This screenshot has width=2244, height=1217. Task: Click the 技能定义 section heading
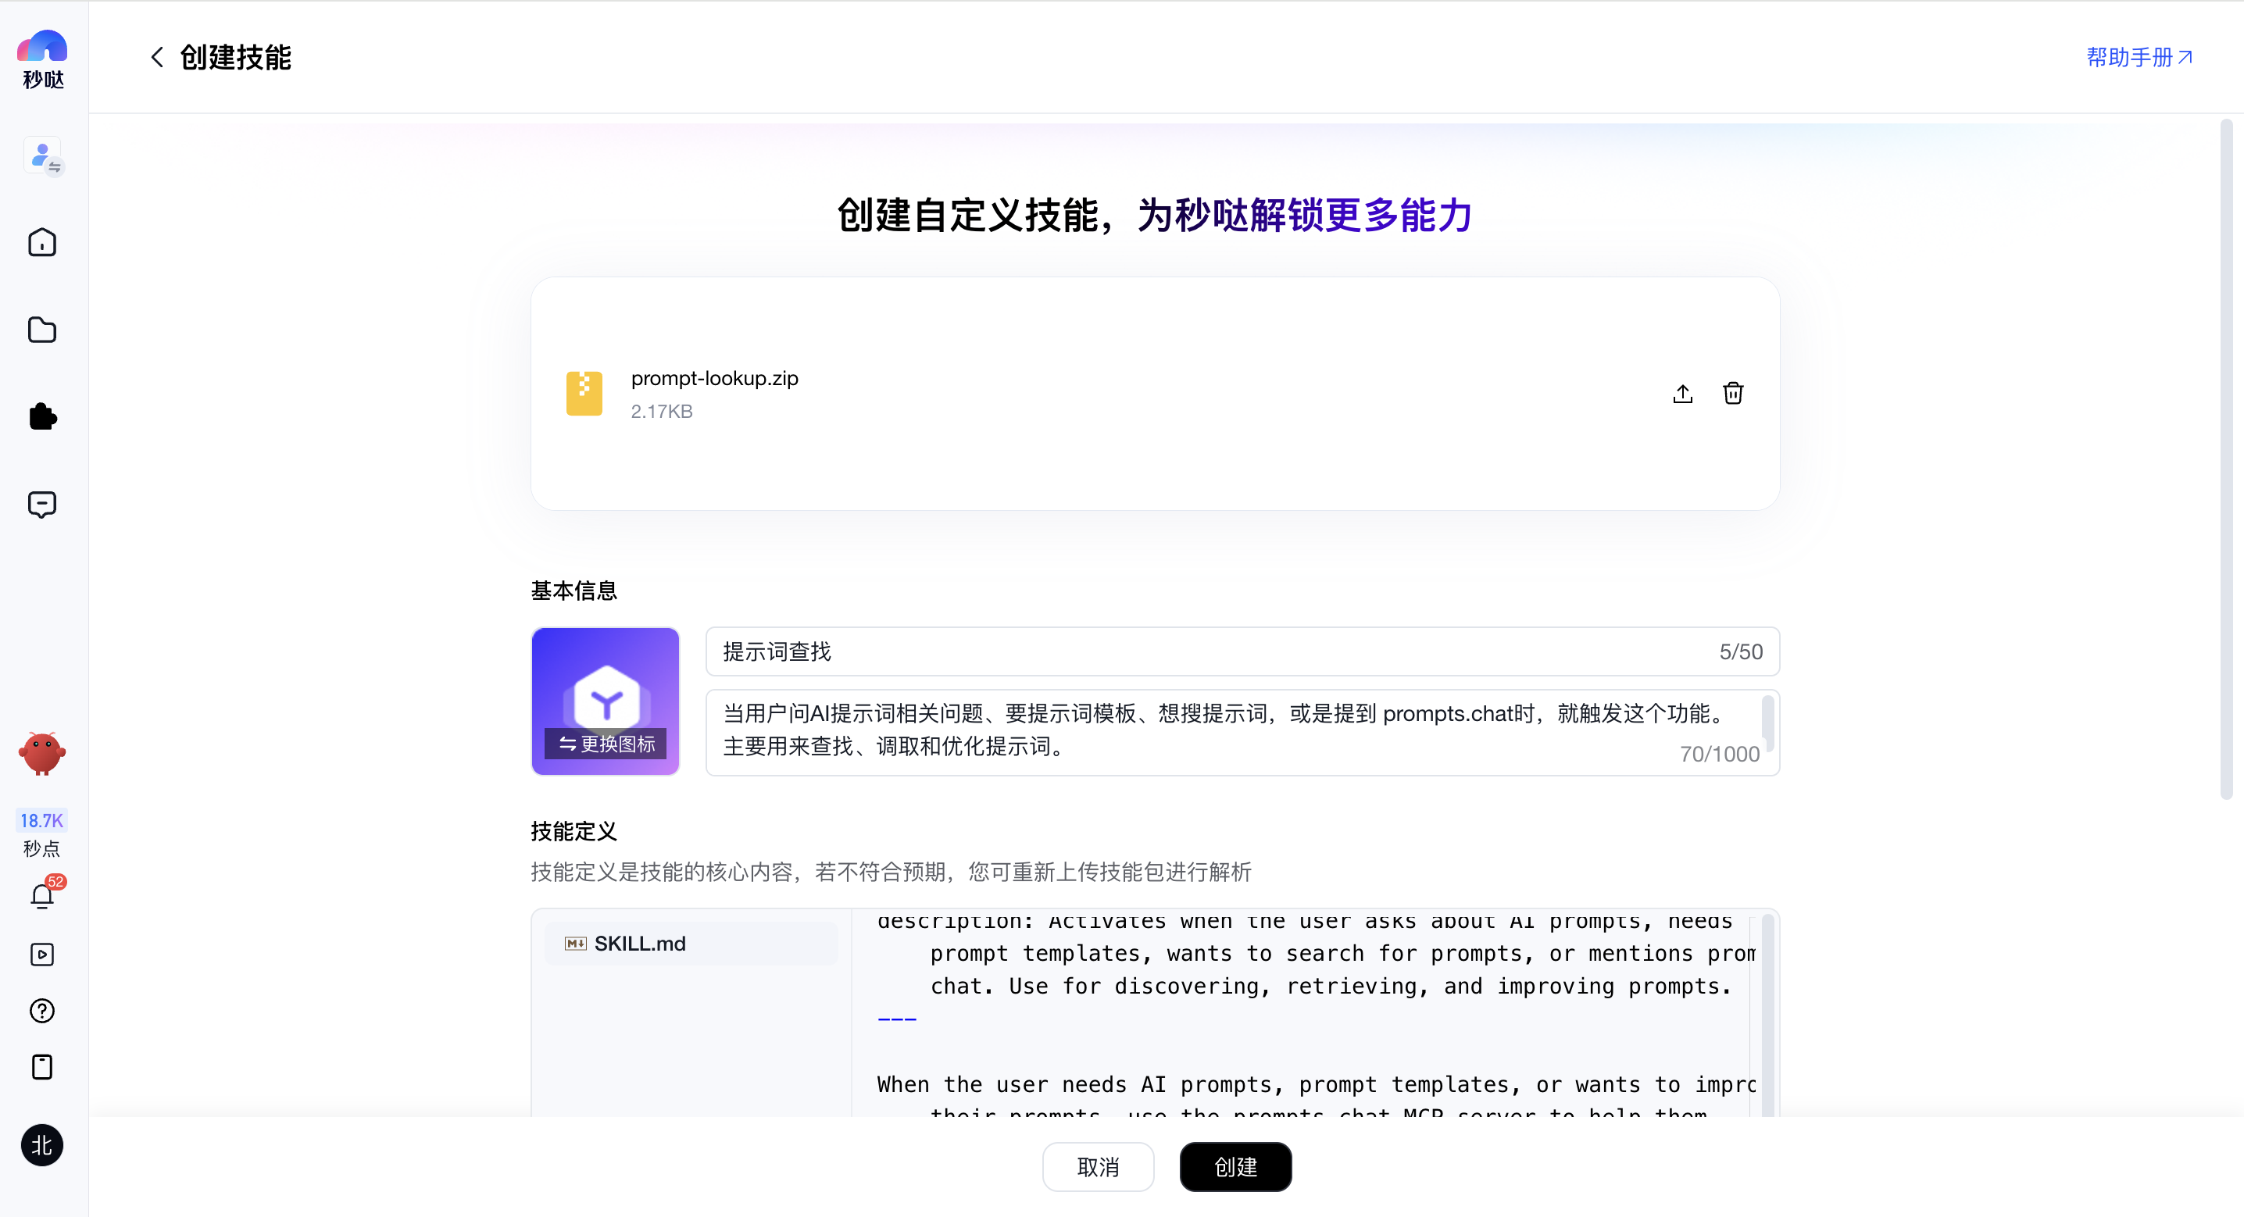pos(574,831)
